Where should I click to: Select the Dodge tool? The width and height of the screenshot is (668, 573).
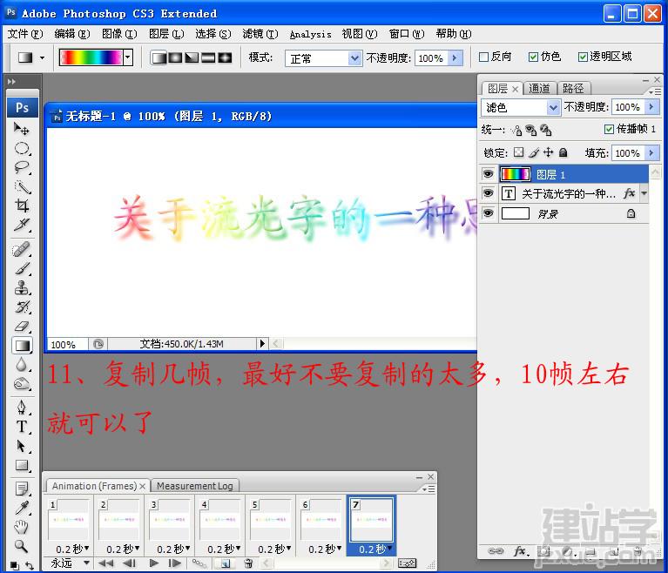[21, 384]
